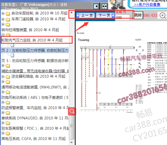167x145 pixels.
Task: Expand the 逆变器和插座 tree node
Action: point(3,77)
